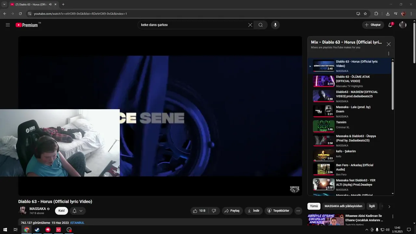
Task: Click the Teşekkürler thanks button
Action: click(279, 211)
